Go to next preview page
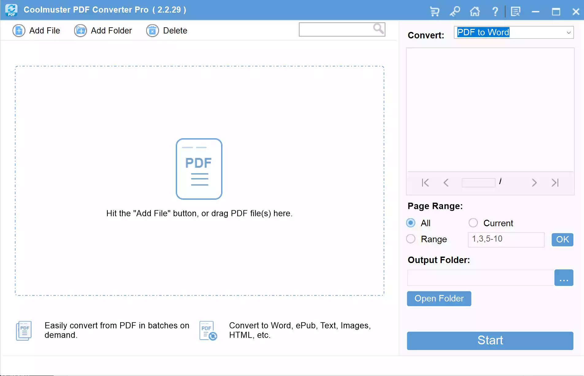The height and width of the screenshot is (376, 584). (x=534, y=183)
